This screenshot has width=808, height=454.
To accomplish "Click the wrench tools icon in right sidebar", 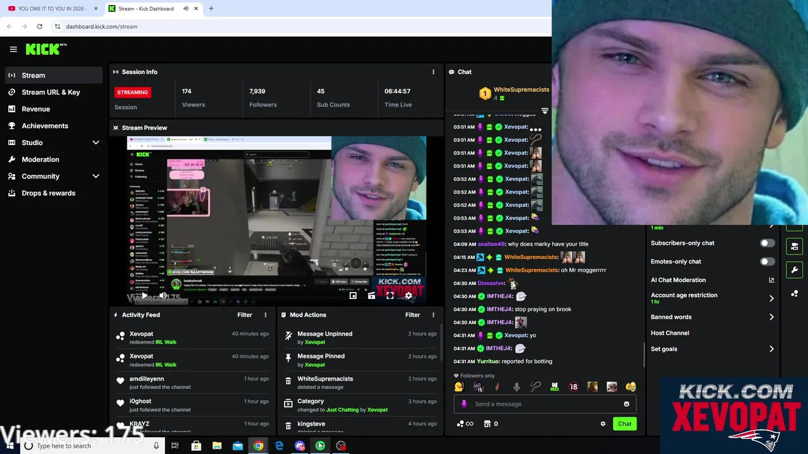I will point(794,270).
